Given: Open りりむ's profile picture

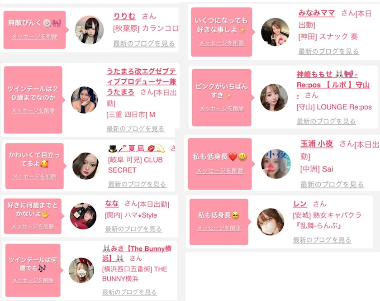Looking at the screenshot, I should click(90, 30).
